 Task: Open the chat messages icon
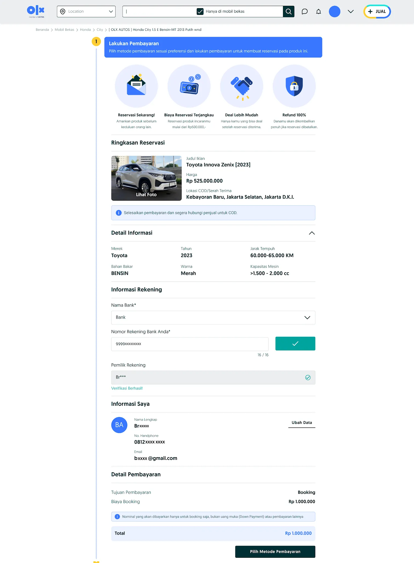click(x=305, y=12)
